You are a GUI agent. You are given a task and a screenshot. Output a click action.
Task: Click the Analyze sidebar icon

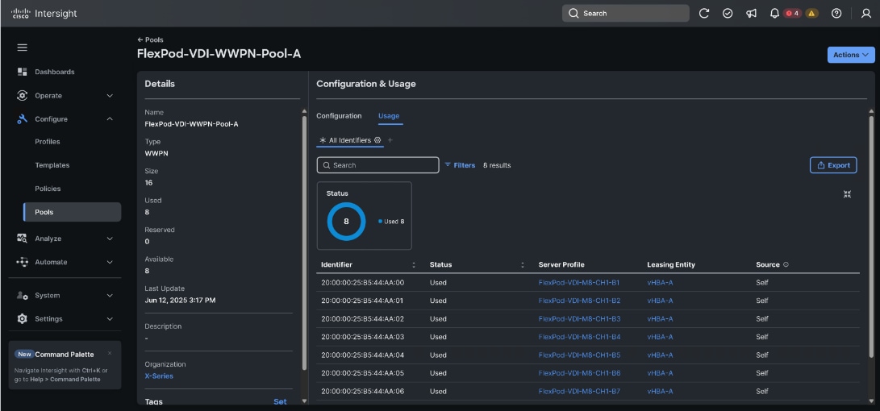23,239
